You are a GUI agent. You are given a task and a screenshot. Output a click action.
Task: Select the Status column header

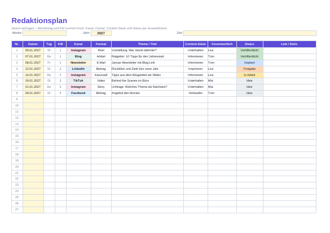tap(249, 44)
